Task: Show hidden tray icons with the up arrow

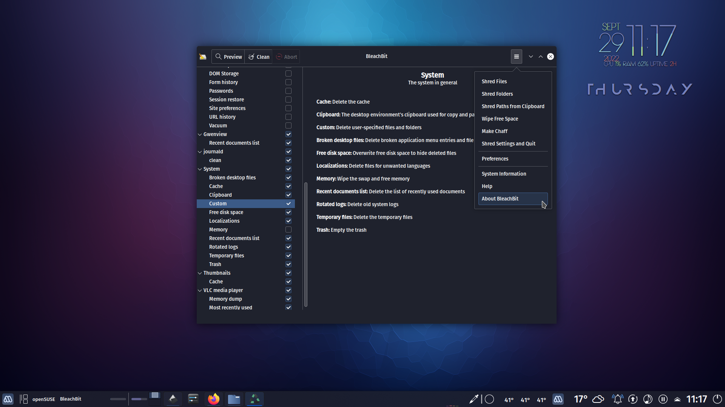Action: point(677,399)
